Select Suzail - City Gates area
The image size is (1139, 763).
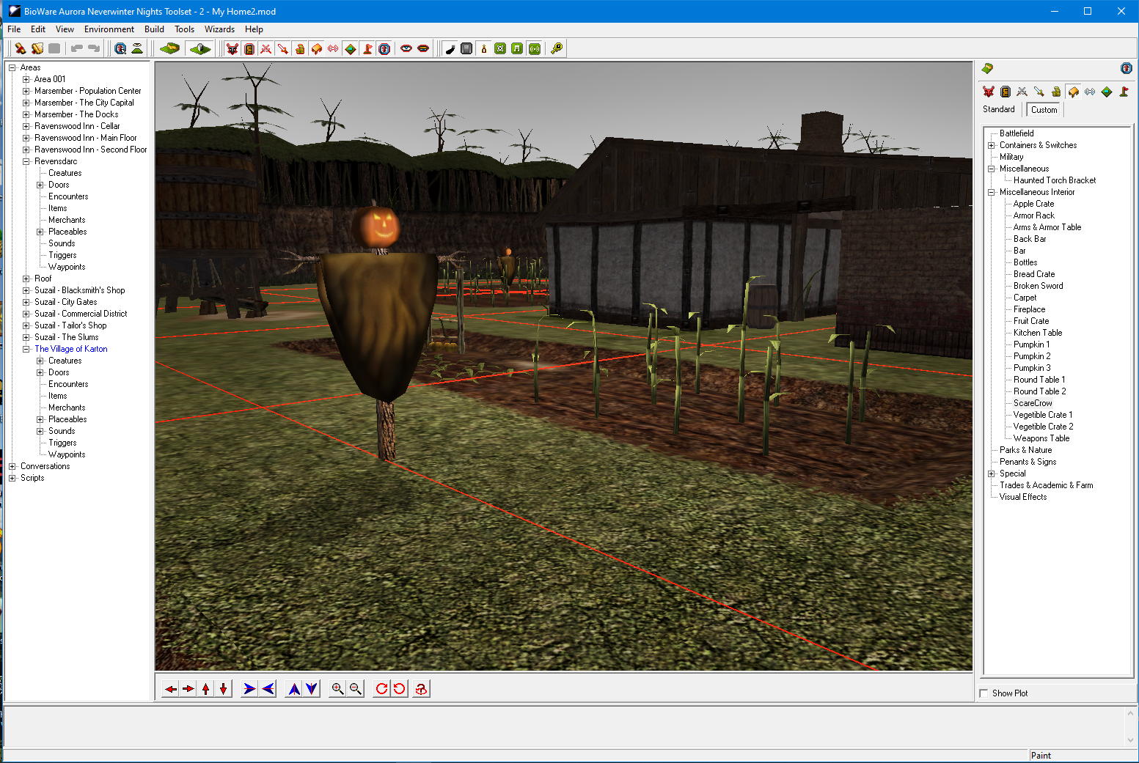66,302
